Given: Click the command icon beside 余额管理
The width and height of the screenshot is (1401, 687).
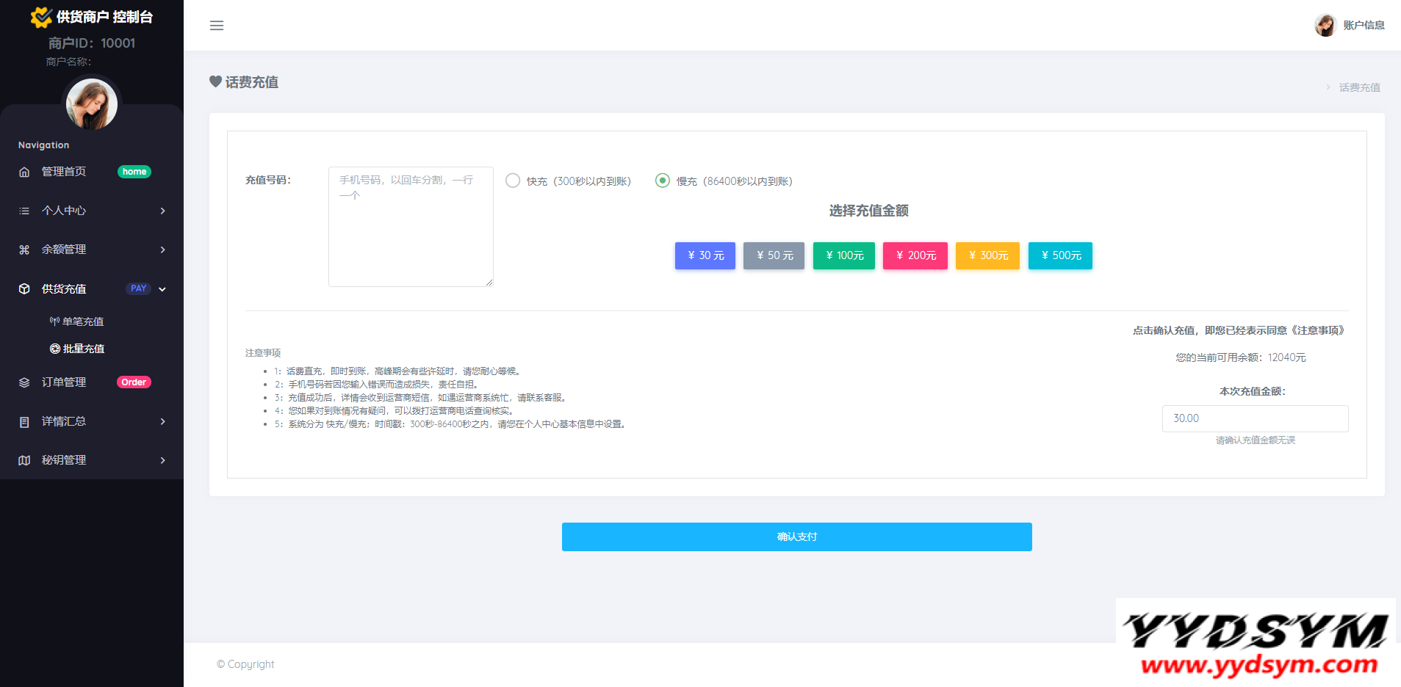Looking at the screenshot, I should [24, 250].
